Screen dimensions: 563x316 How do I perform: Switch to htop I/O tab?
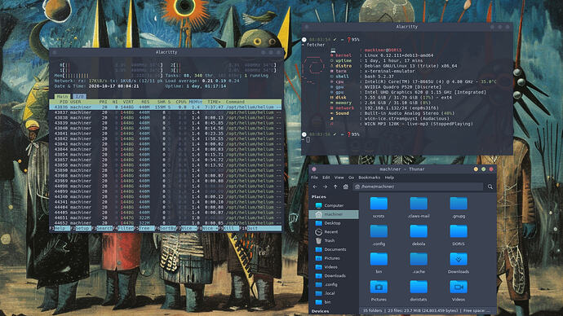(79, 96)
